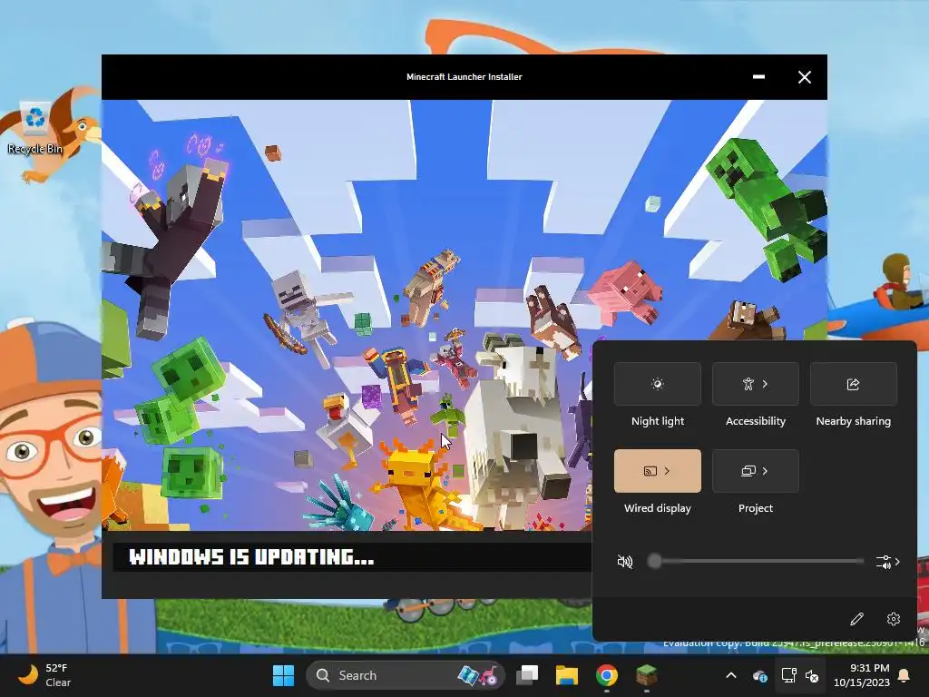Viewport: 929px width, 697px height.
Task: Toggle the Night light quick setting
Action: (657, 384)
